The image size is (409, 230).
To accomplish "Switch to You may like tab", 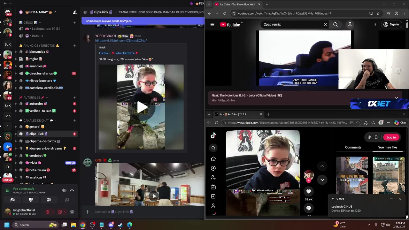I will pyautogui.click(x=388, y=147).
